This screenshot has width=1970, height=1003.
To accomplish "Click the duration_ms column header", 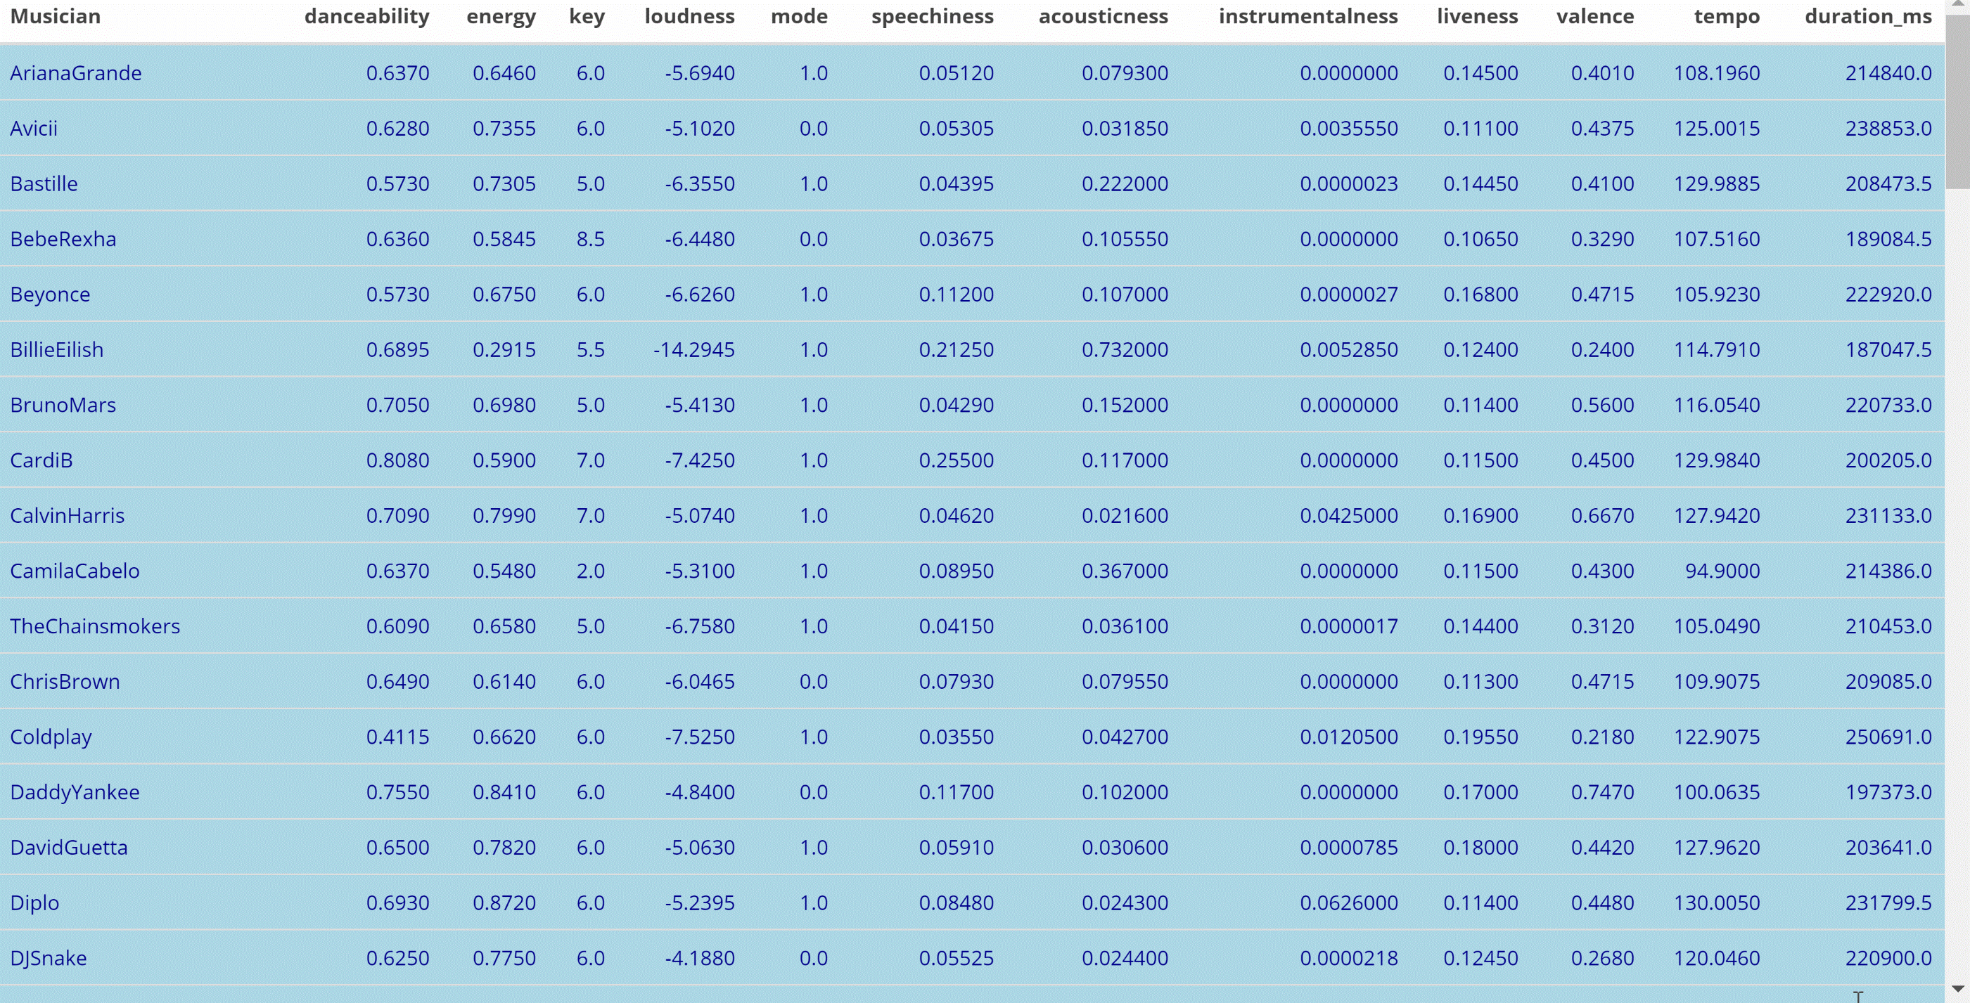I will point(1867,17).
